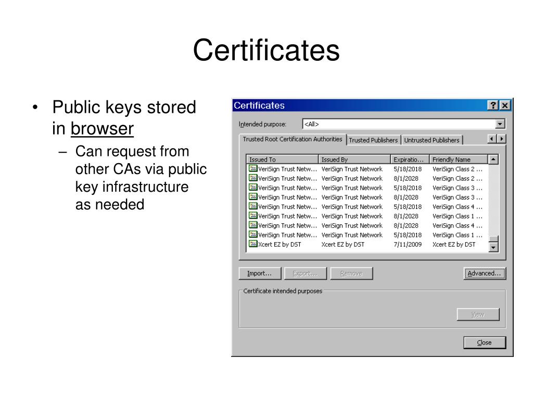533x399 pixels.
Task: Click the Export... button
Action: 305,273
